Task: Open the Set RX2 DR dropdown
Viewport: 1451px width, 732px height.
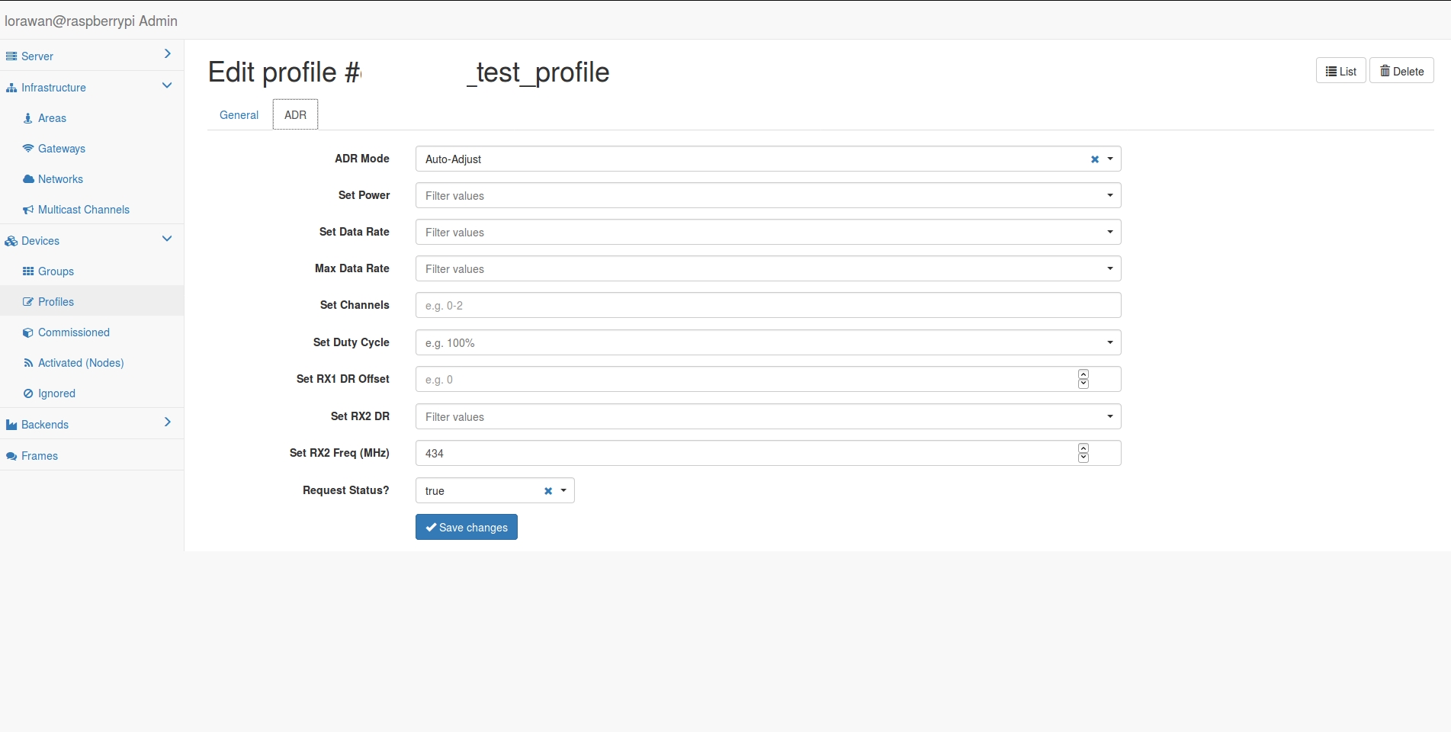Action: pos(1110,416)
